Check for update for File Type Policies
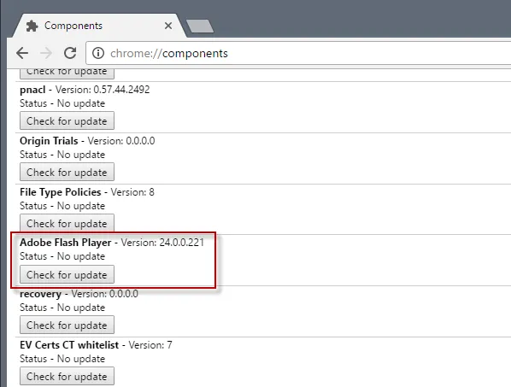This screenshot has height=387, width=511. click(x=67, y=224)
